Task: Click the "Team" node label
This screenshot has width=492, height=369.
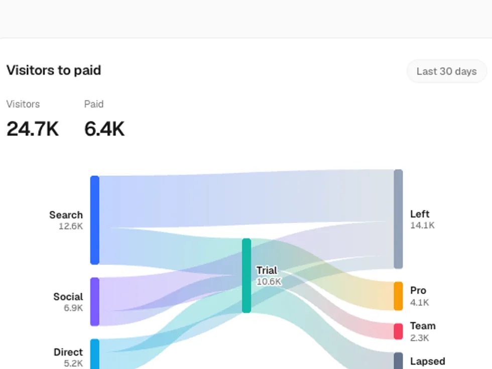Action: (x=423, y=326)
